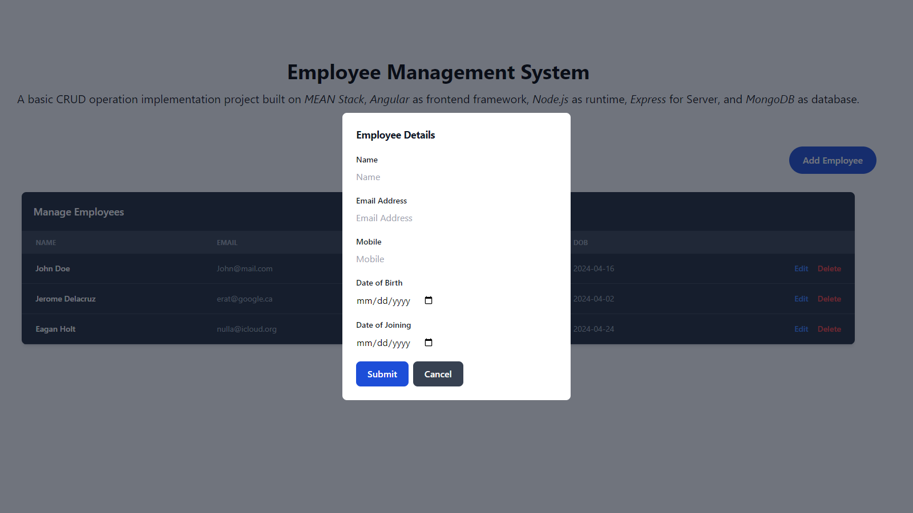Screen dimensions: 913x513
Task: Click the 2024-04-24 DOB cell
Action: 594,329
